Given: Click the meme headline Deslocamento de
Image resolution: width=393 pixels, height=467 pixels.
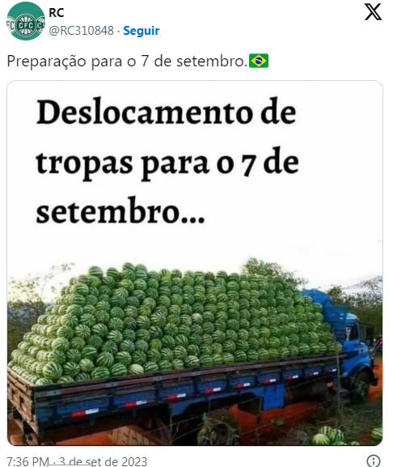Looking at the screenshot, I should click(167, 113).
